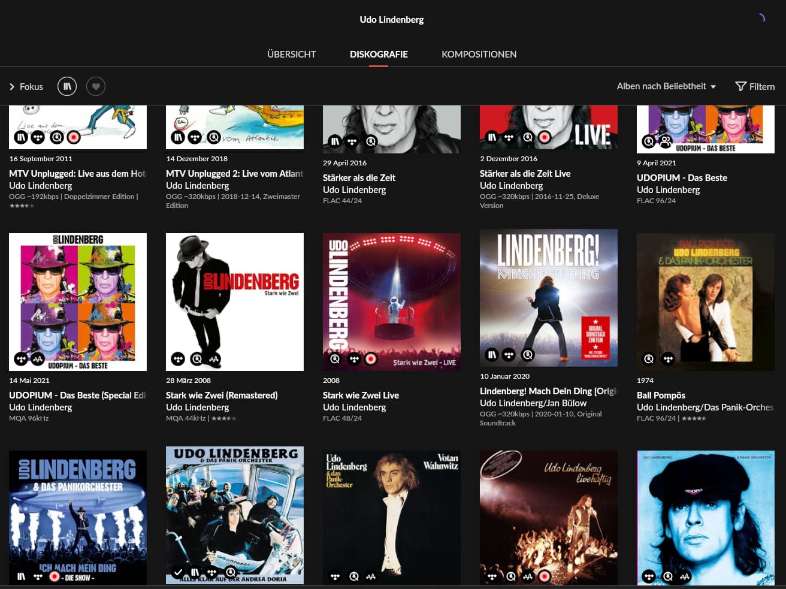
Task: Open album title MTV Unplugged 2: Live vom Atlantik
Action: (234, 173)
